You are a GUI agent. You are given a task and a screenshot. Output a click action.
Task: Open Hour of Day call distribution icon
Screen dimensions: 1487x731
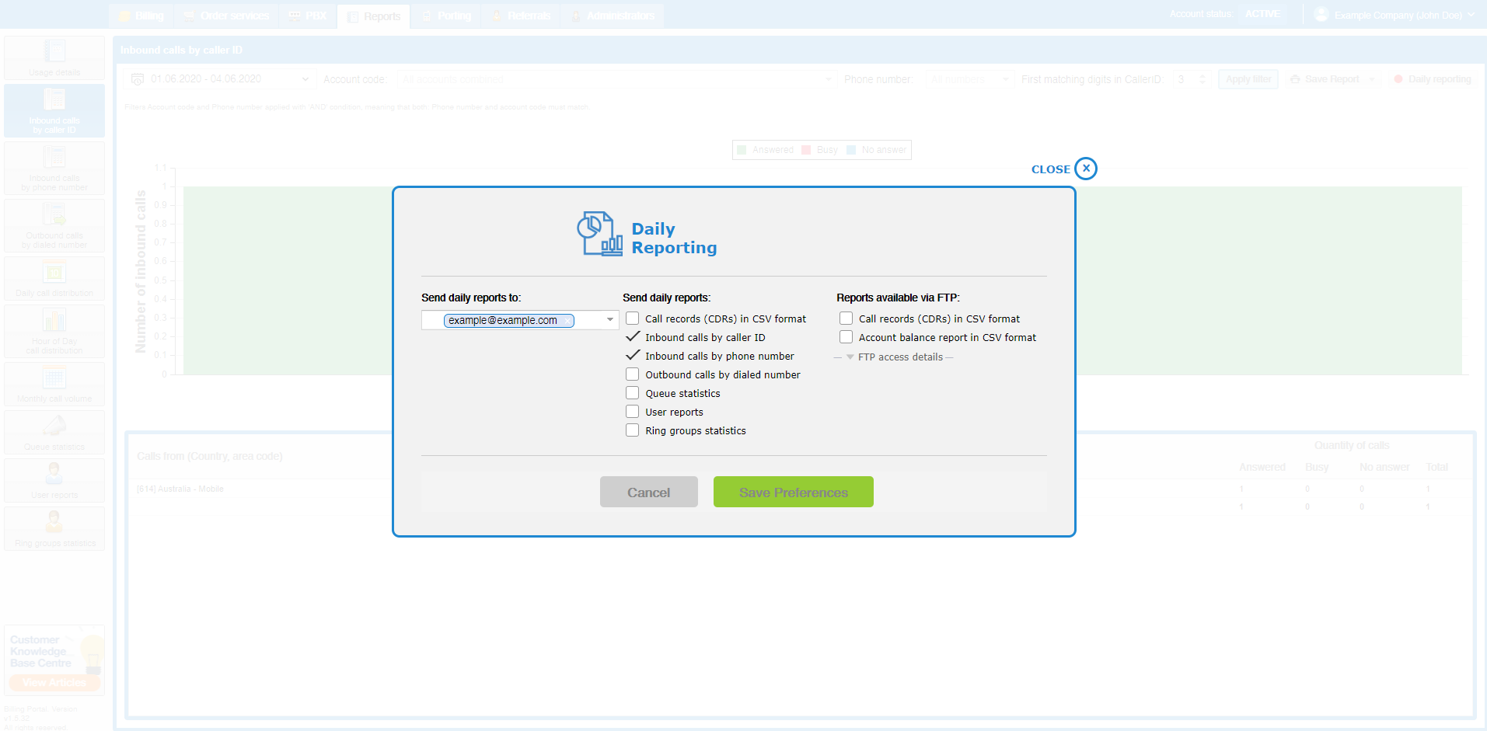coord(54,331)
